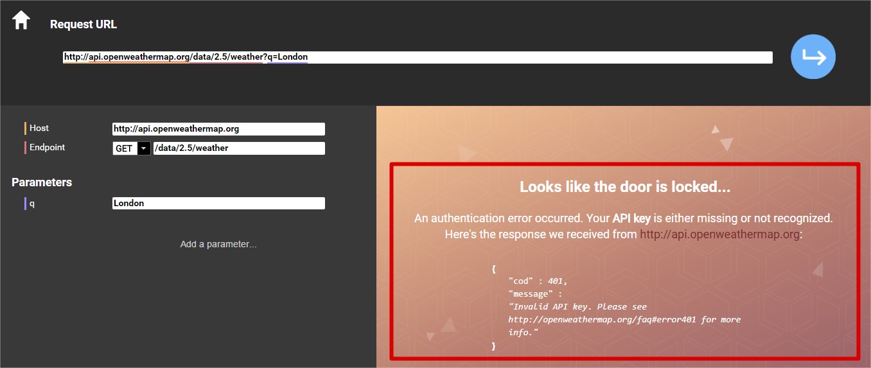Click 'Add a parameter...'
The width and height of the screenshot is (871, 368).
tap(218, 244)
